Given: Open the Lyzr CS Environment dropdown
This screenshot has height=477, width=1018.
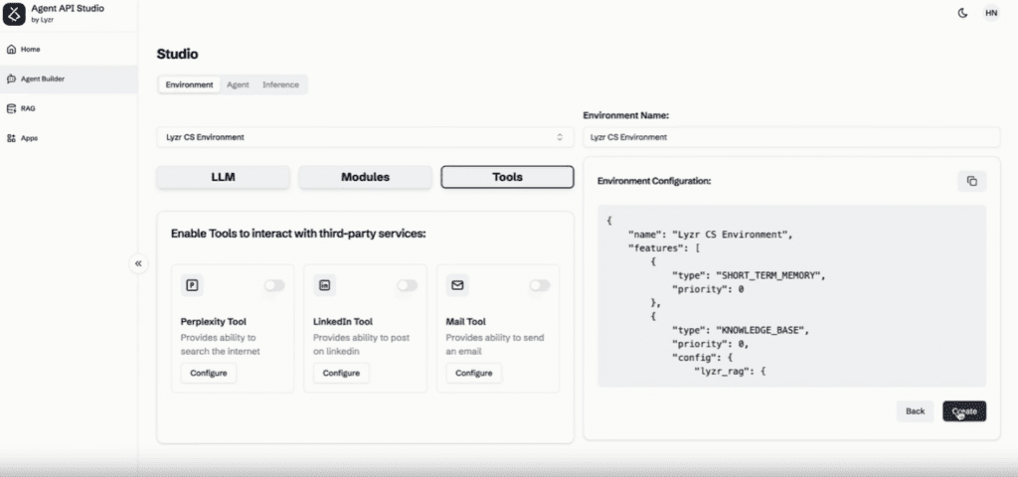Looking at the screenshot, I should point(365,137).
